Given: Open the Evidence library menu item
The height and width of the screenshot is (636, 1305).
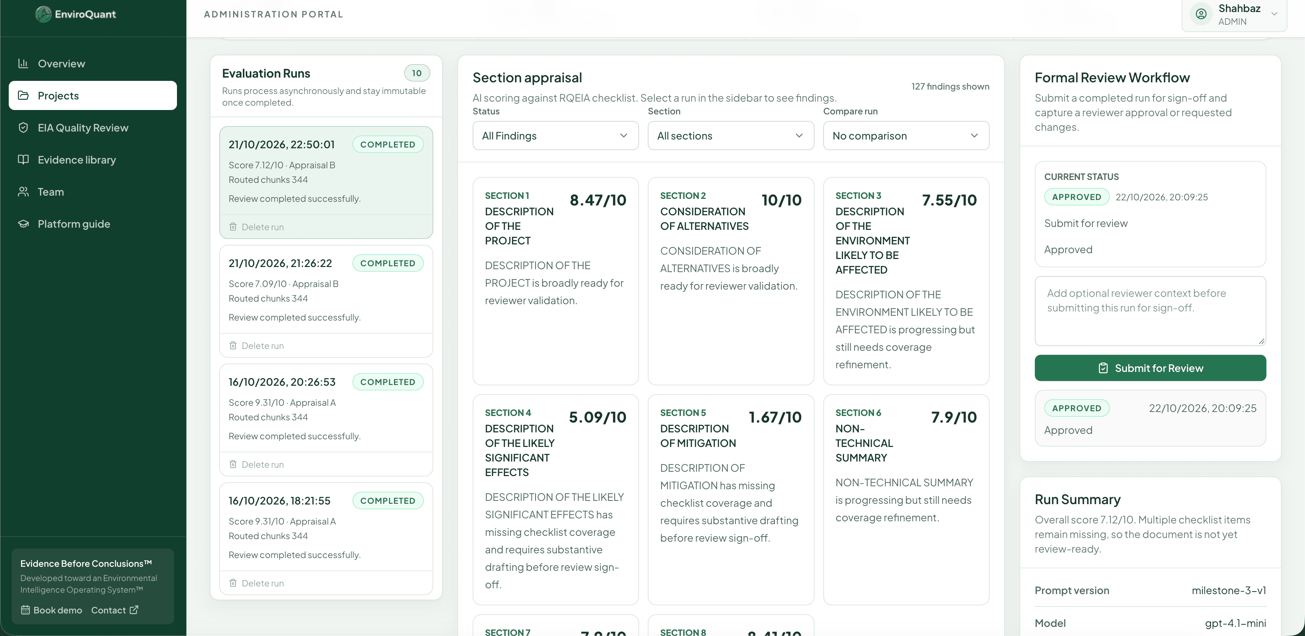Looking at the screenshot, I should [x=93, y=159].
